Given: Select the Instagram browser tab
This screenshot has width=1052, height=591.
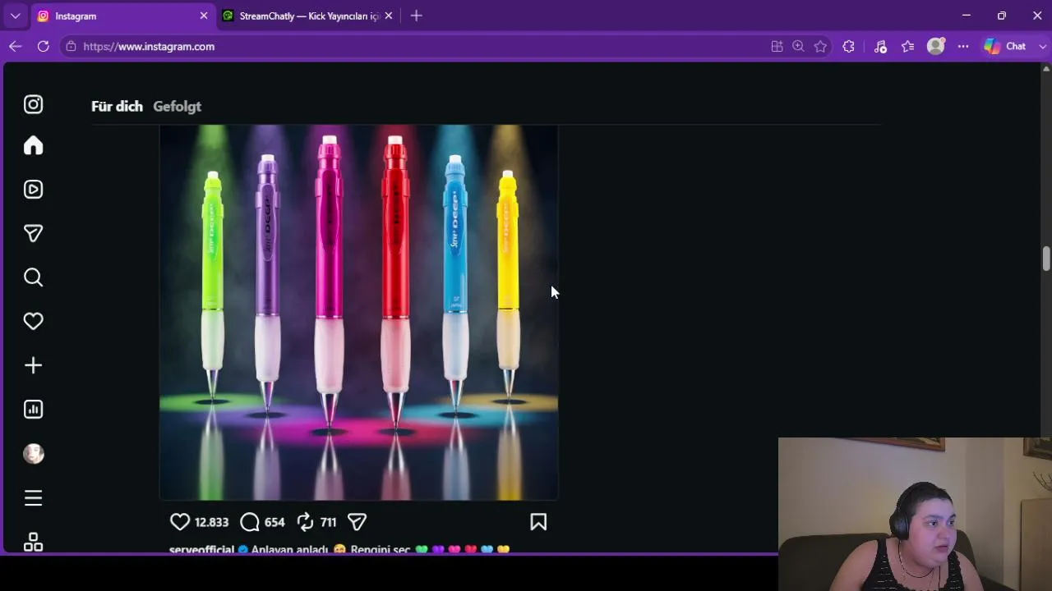Looking at the screenshot, I should pyautogui.click(x=123, y=16).
